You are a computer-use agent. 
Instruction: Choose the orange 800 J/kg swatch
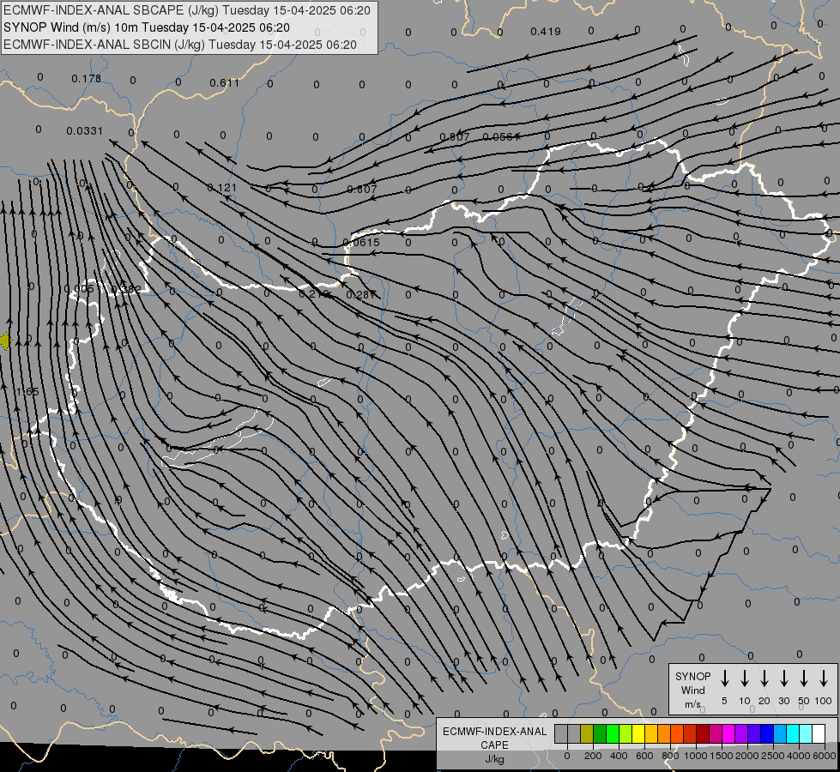(664, 733)
